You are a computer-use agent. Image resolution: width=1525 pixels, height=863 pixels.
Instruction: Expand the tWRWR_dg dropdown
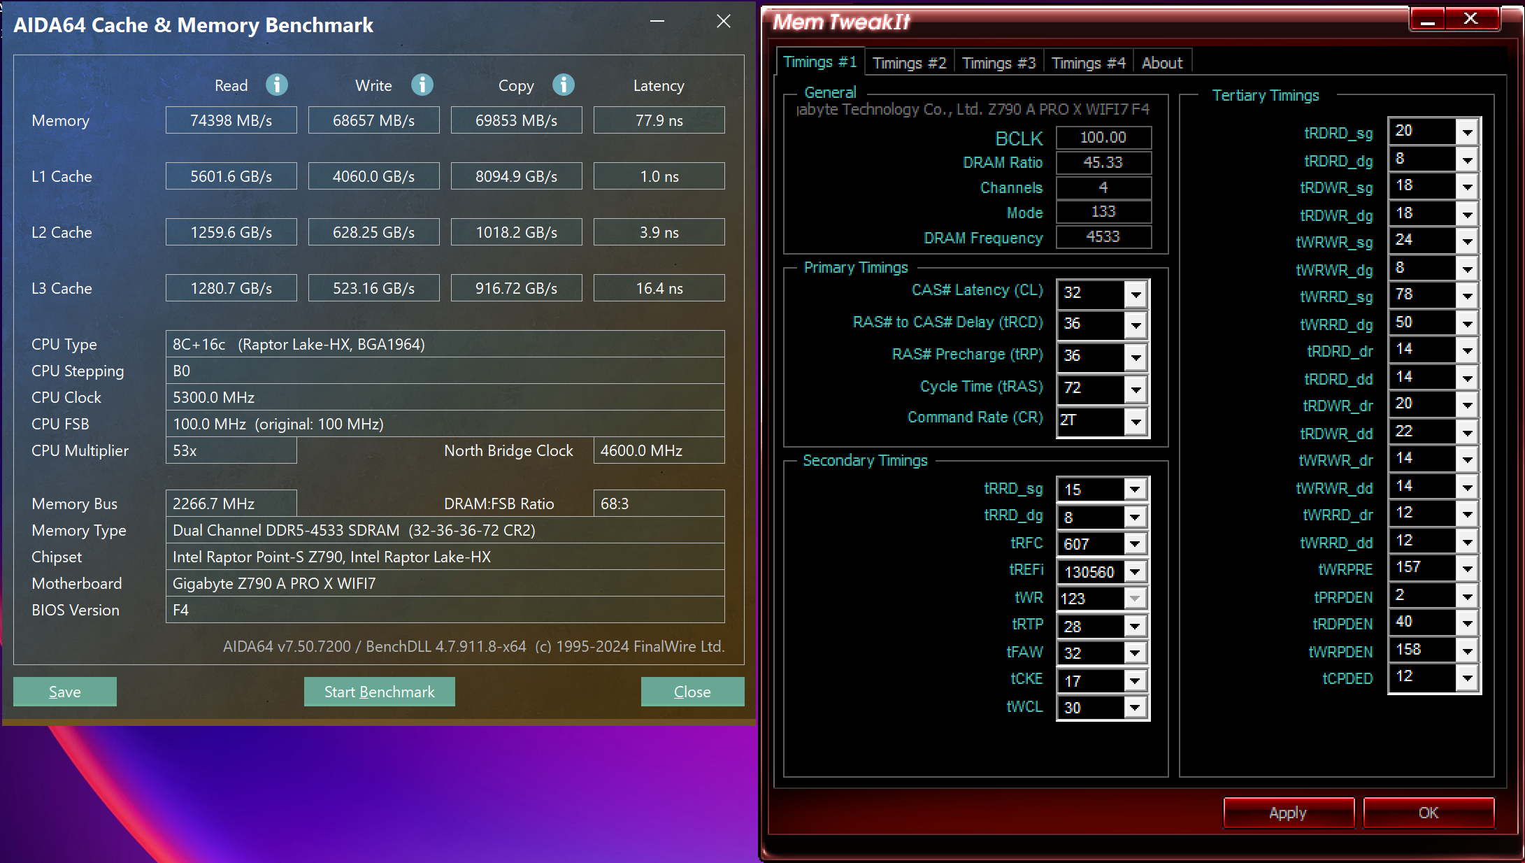click(x=1467, y=269)
